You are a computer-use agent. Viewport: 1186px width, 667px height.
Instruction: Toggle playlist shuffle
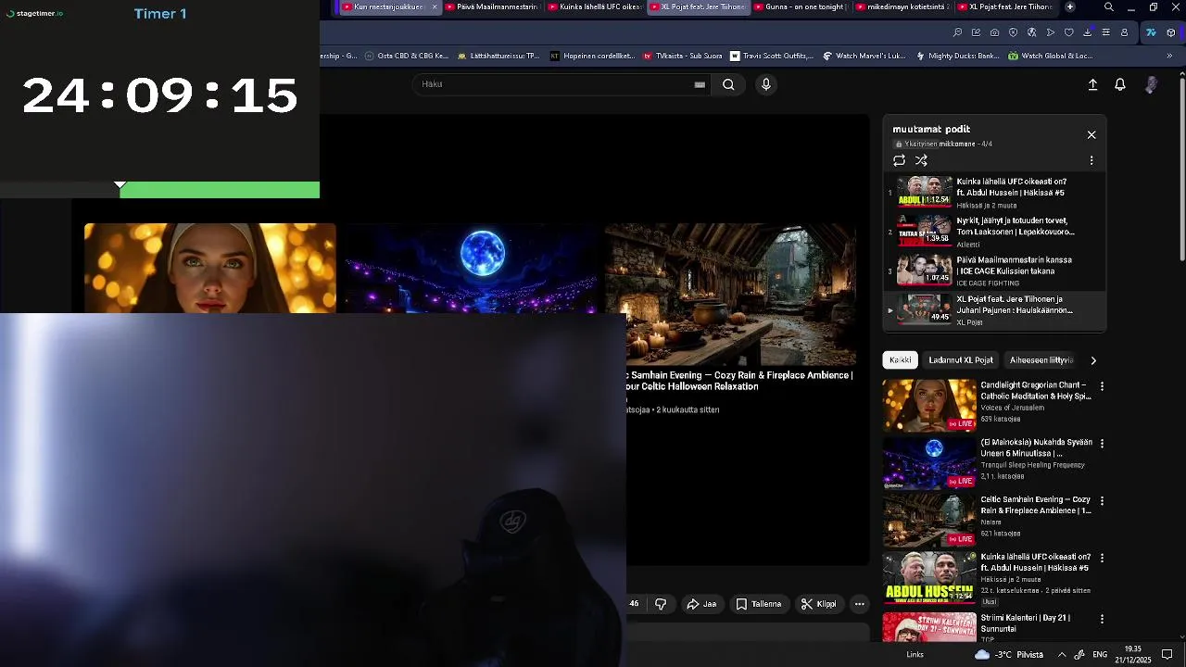coord(921,160)
